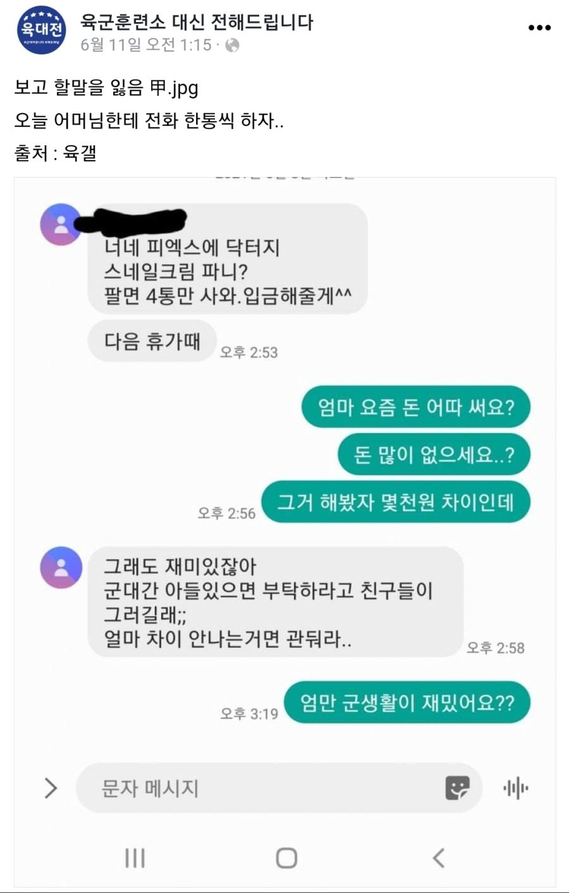This screenshot has width=569, height=893.
Task: Select the 돈 많이 없으세요..? message bubble
Action: (x=434, y=454)
